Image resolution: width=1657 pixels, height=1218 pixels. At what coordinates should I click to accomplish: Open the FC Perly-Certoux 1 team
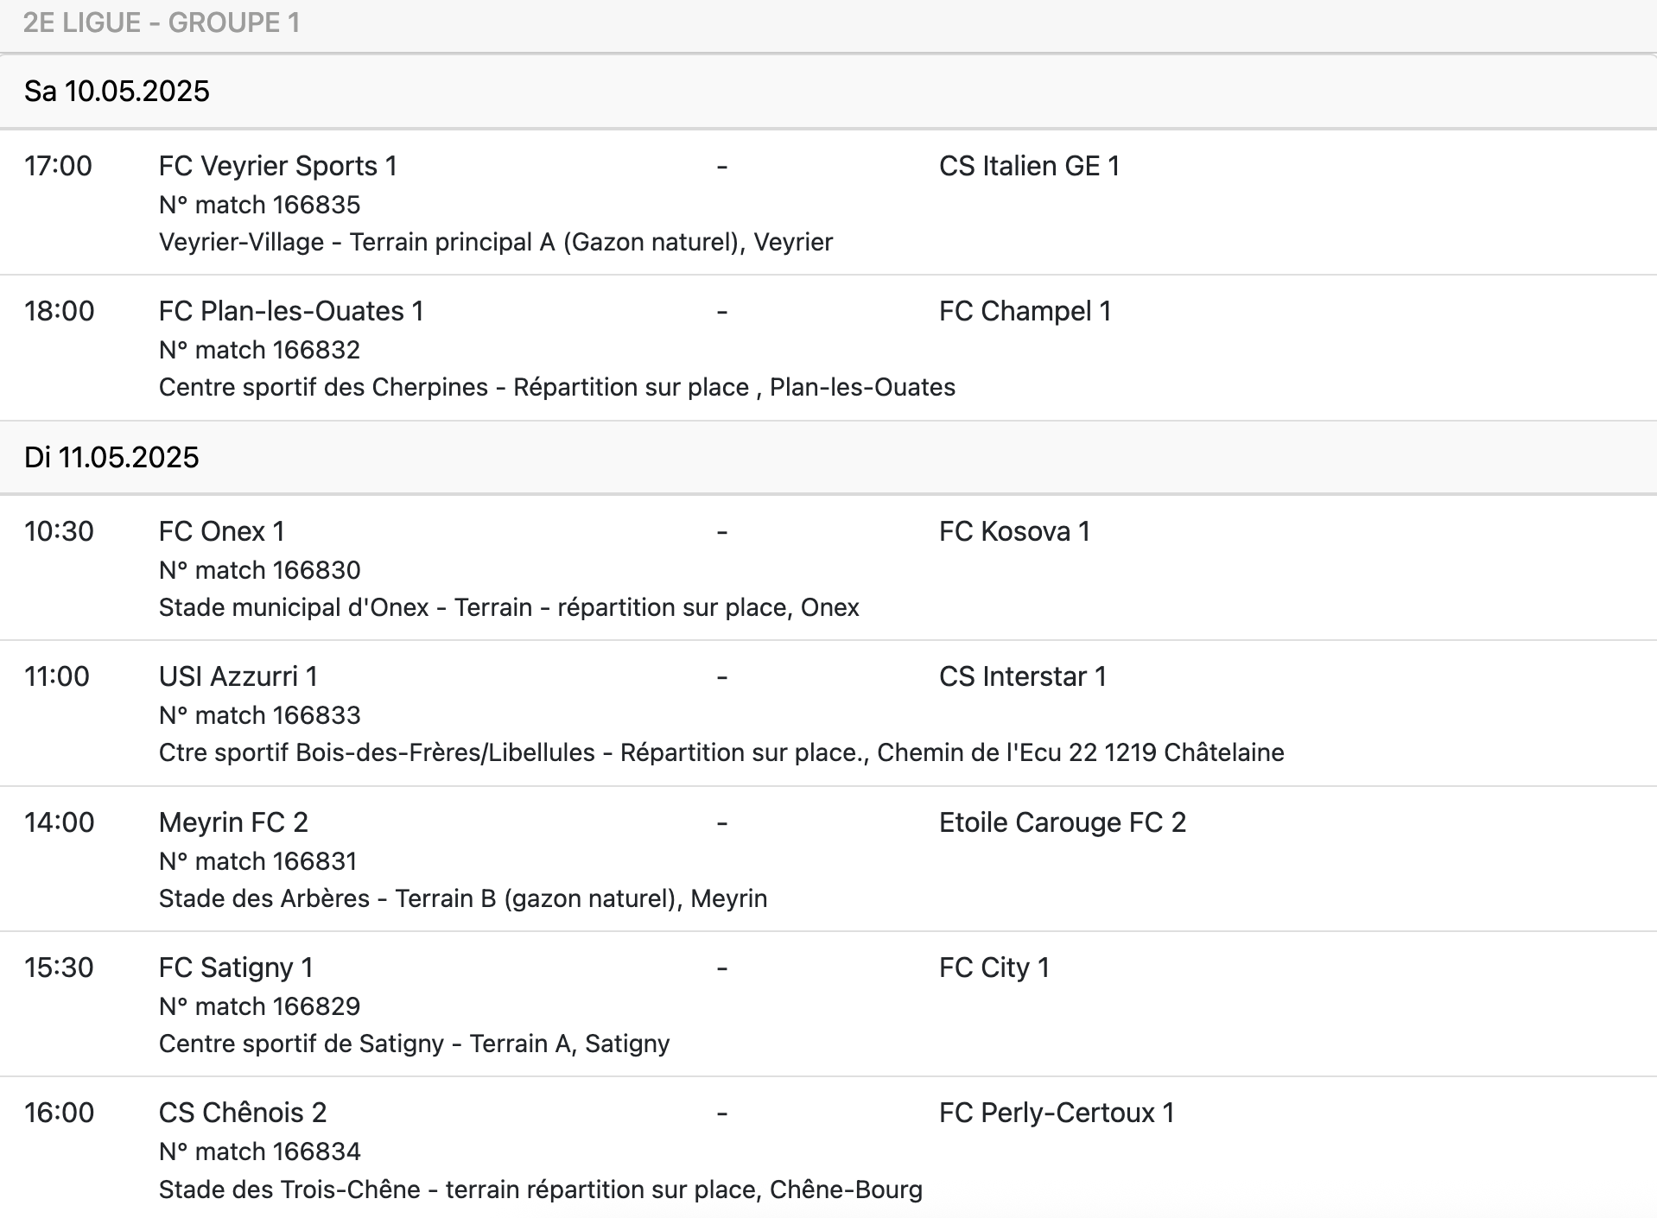click(x=1057, y=1113)
